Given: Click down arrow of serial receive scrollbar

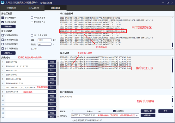Looking at the screenshot, I should tap(172, 48).
